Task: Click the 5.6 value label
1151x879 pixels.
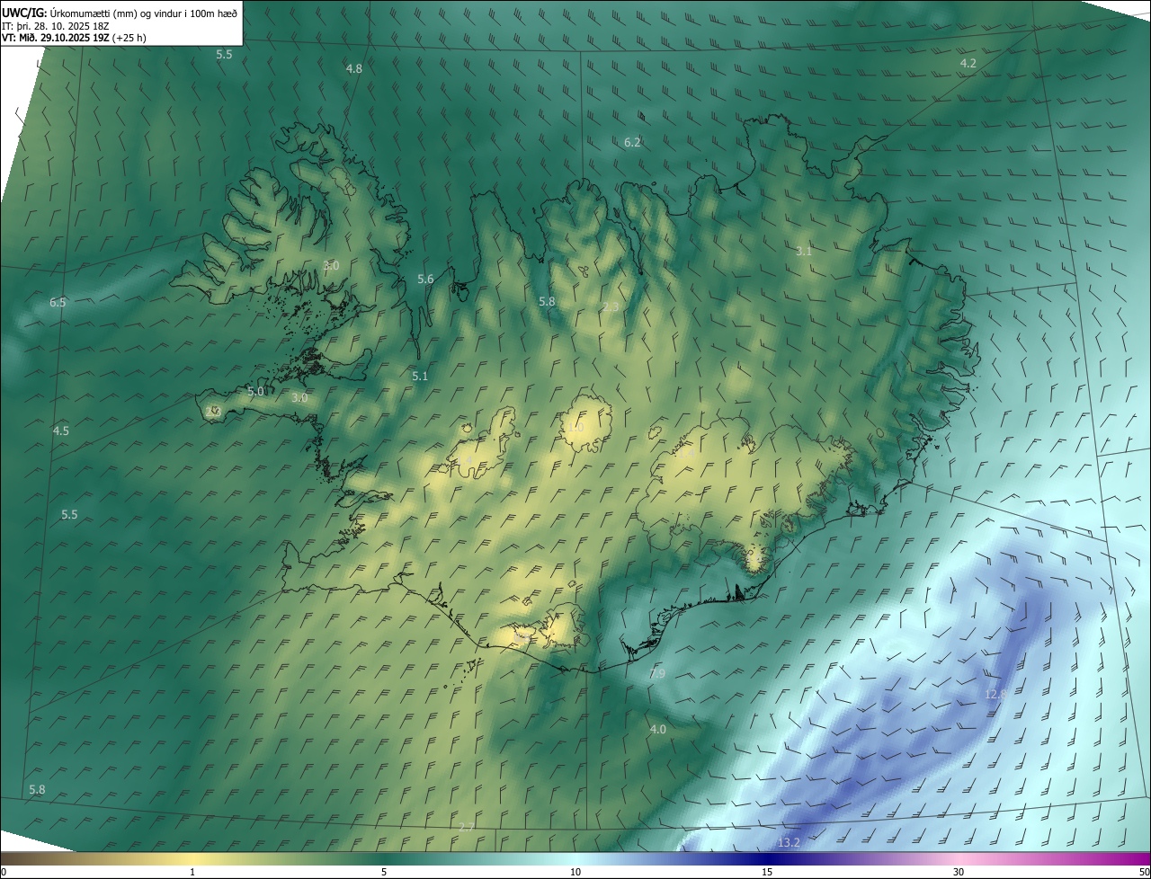Action: 425,280
